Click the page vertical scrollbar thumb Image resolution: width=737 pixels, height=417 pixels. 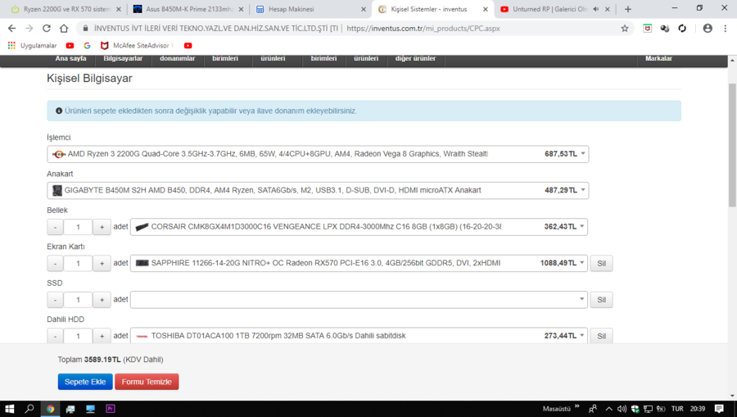732,145
